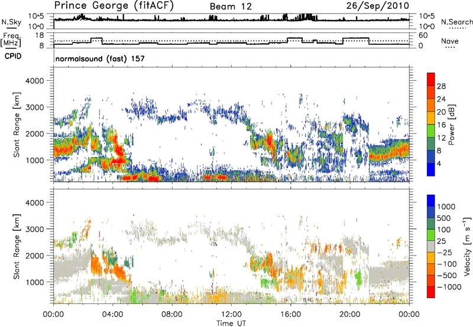Click the 'Prince George (fitACF)' title text

click(x=114, y=6)
